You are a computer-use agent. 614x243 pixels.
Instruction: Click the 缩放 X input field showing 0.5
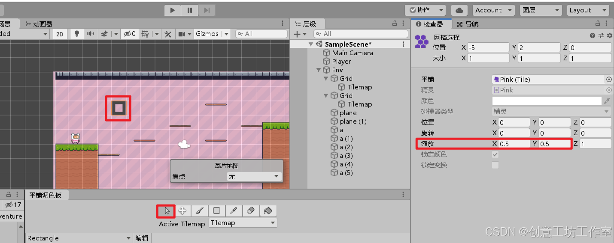[x=514, y=144]
